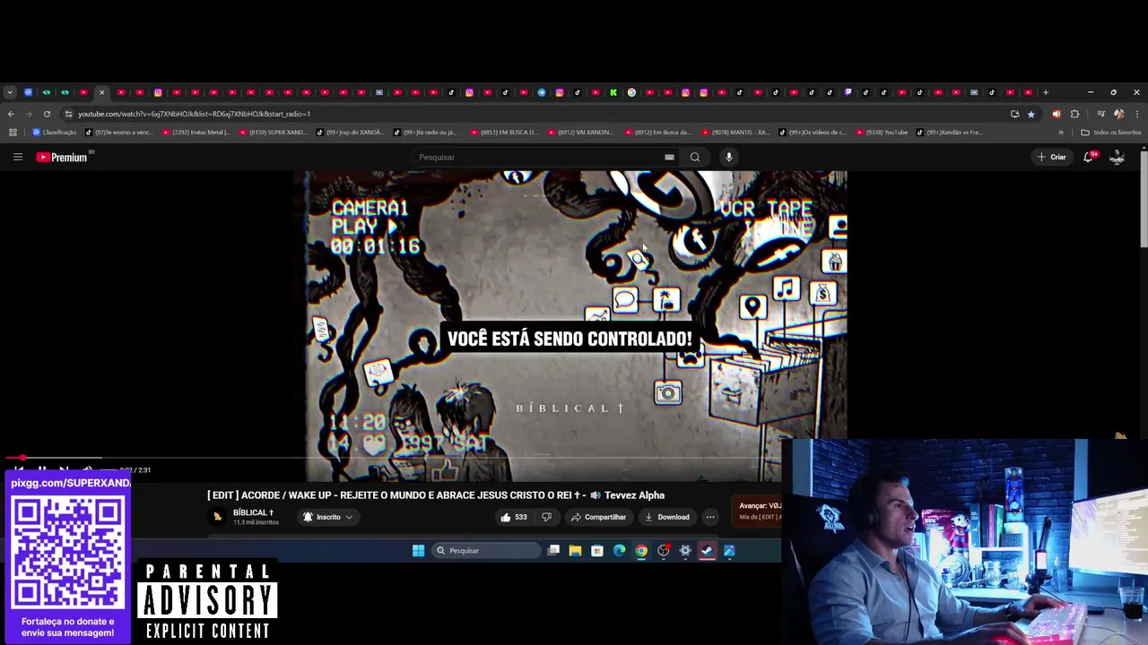Open the YouTube guide hamburger menu
The height and width of the screenshot is (645, 1148).
click(17, 157)
